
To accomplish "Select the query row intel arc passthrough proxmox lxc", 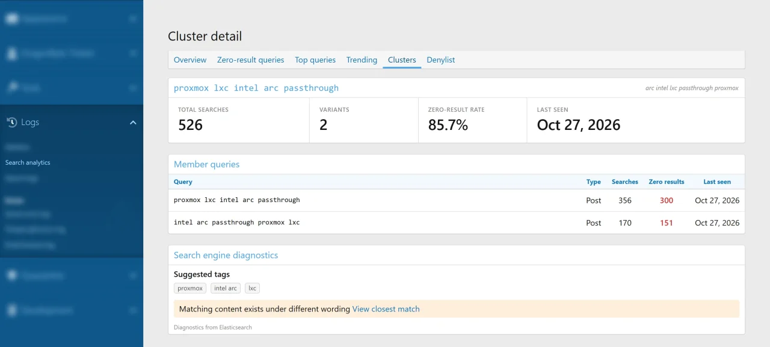I will tap(457, 223).
